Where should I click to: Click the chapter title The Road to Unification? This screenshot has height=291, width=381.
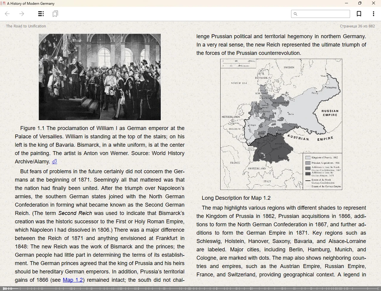coord(26,26)
